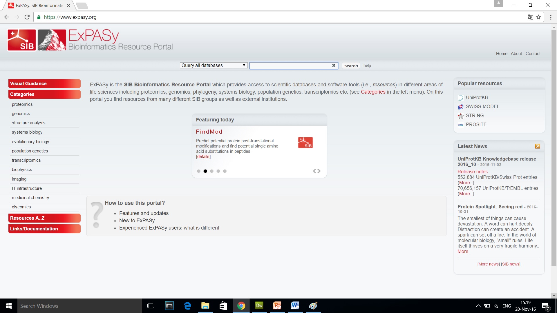
Task: Click the SIB logo in header
Action: point(22,40)
